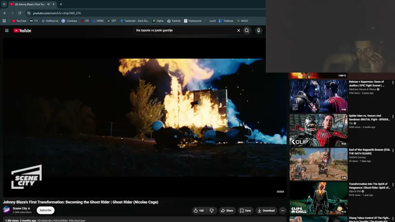The image size is (395, 222).
Task: Open the tab search dropdown arrow
Action: pos(4,4)
